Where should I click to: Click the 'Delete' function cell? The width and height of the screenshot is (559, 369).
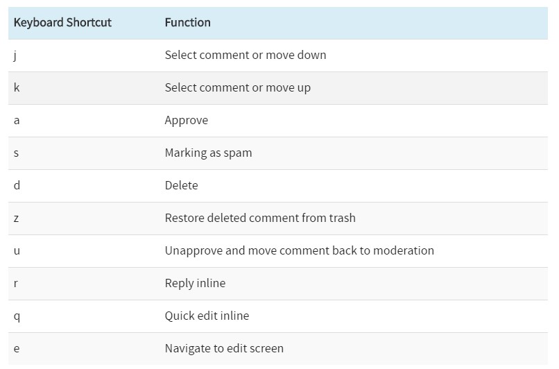[181, 185]
